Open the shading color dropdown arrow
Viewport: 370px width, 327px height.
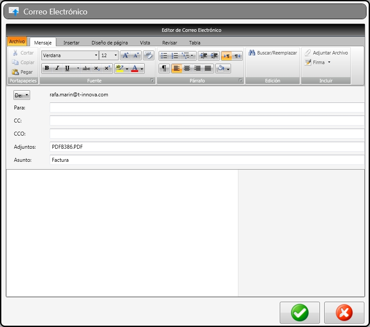228,69
